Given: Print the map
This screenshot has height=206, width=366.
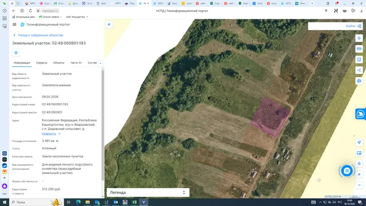Looking at the screenshot, I should (x=359, y=81).
